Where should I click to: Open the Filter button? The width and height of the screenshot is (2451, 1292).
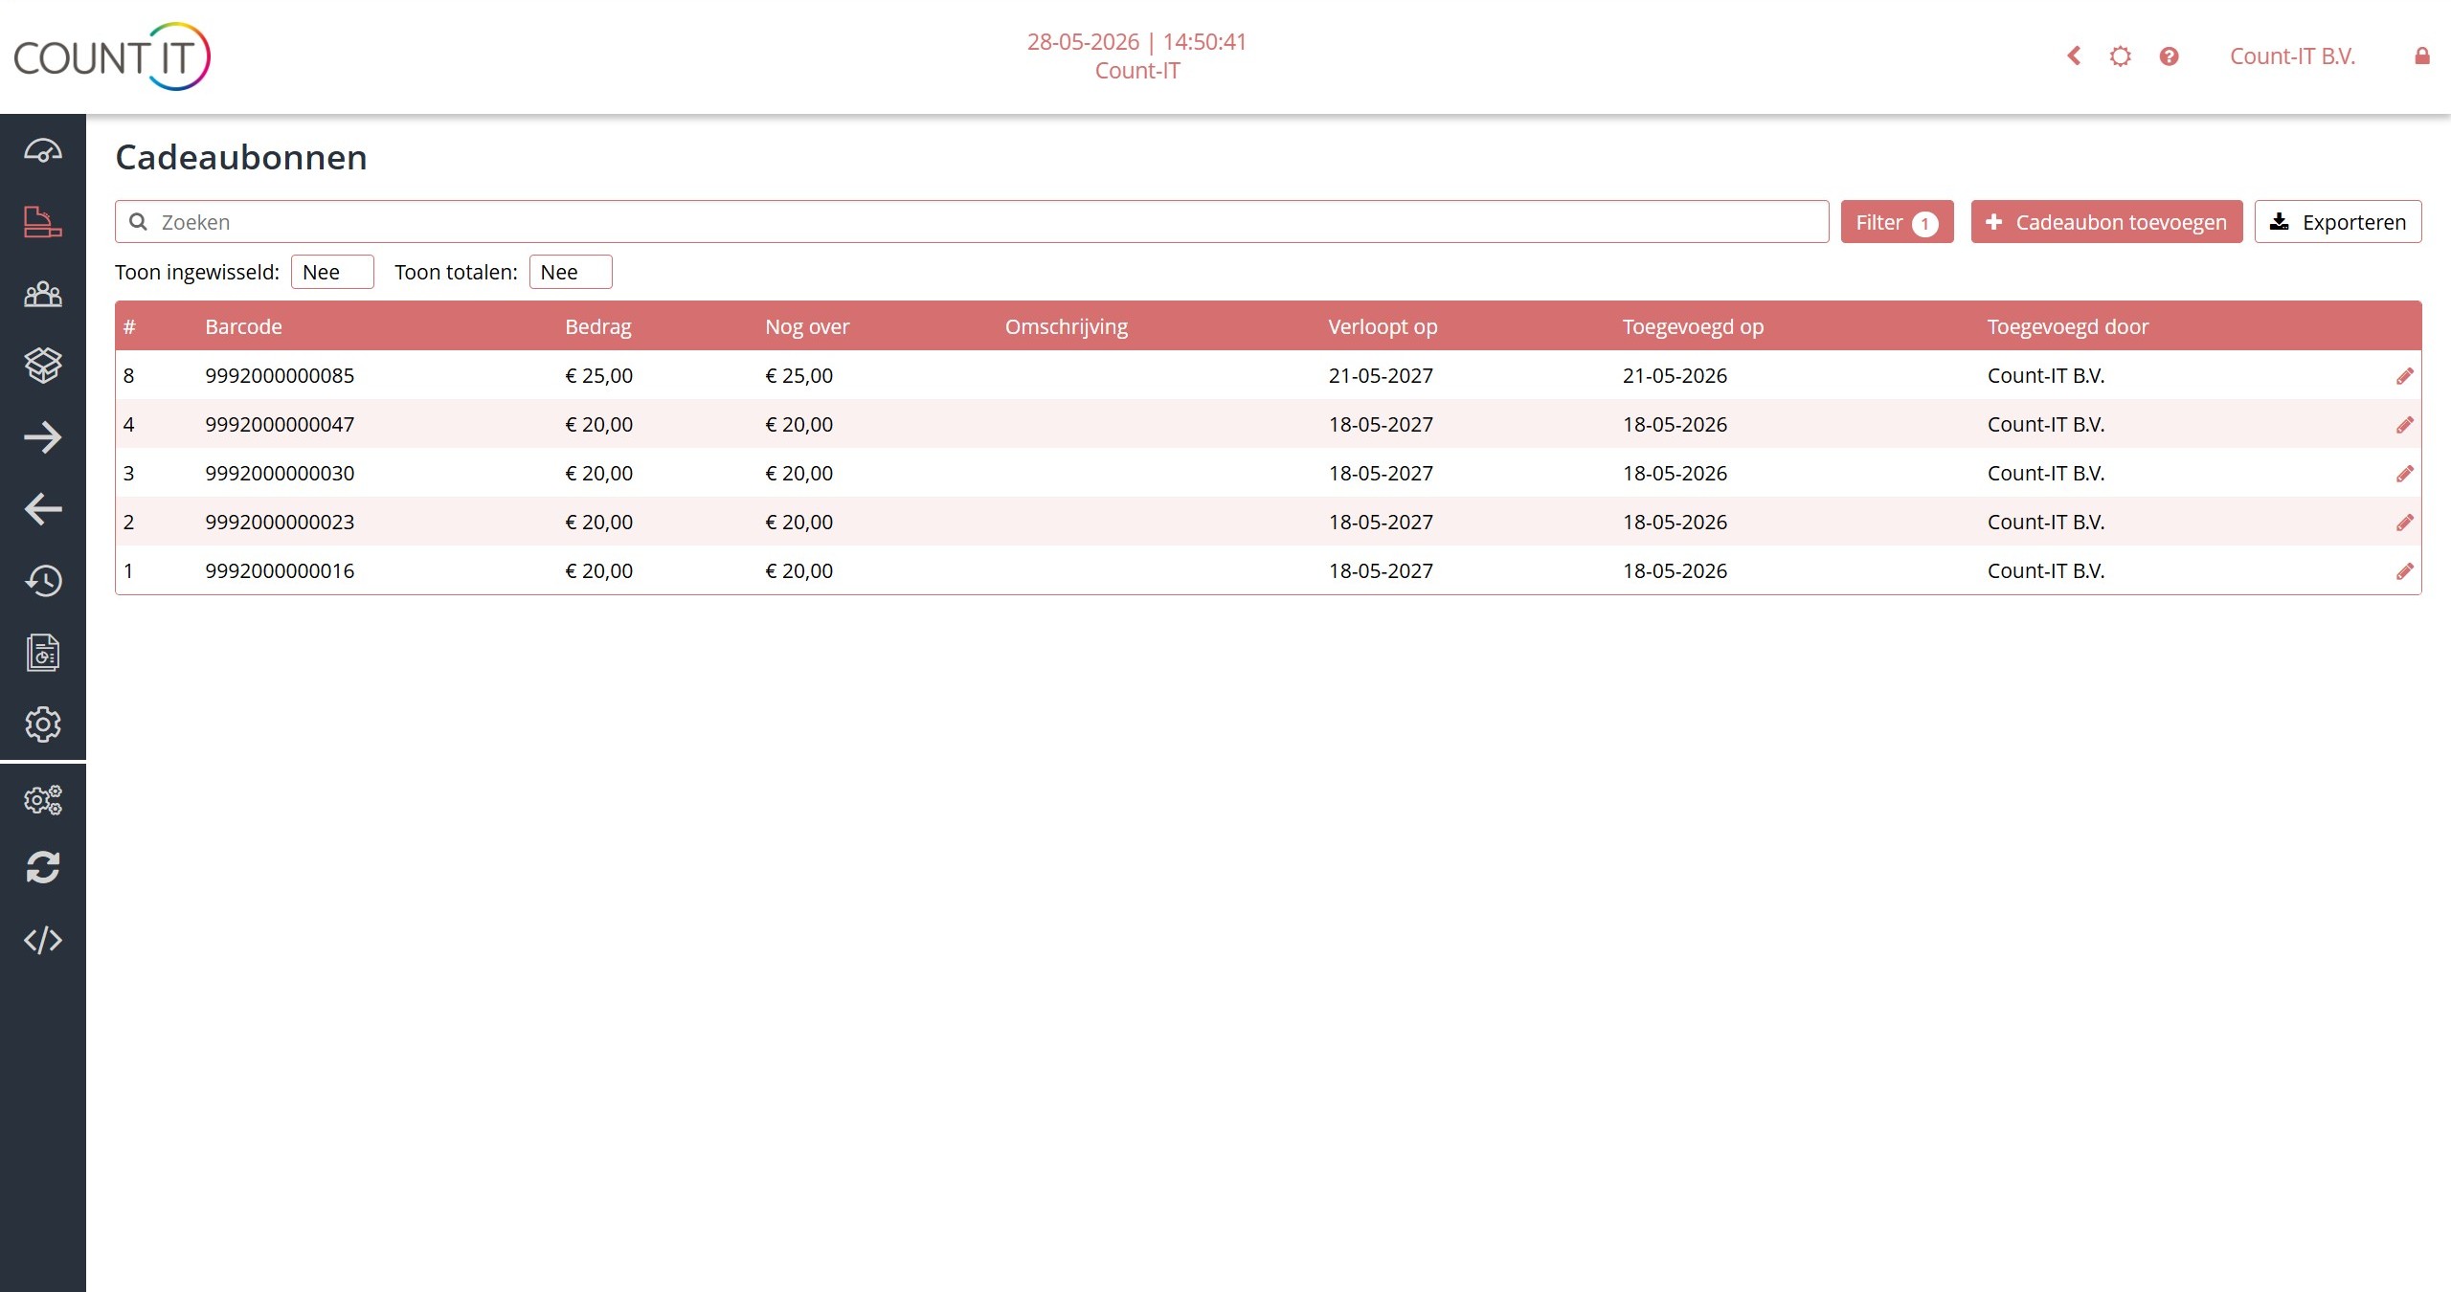point(1897,222)
